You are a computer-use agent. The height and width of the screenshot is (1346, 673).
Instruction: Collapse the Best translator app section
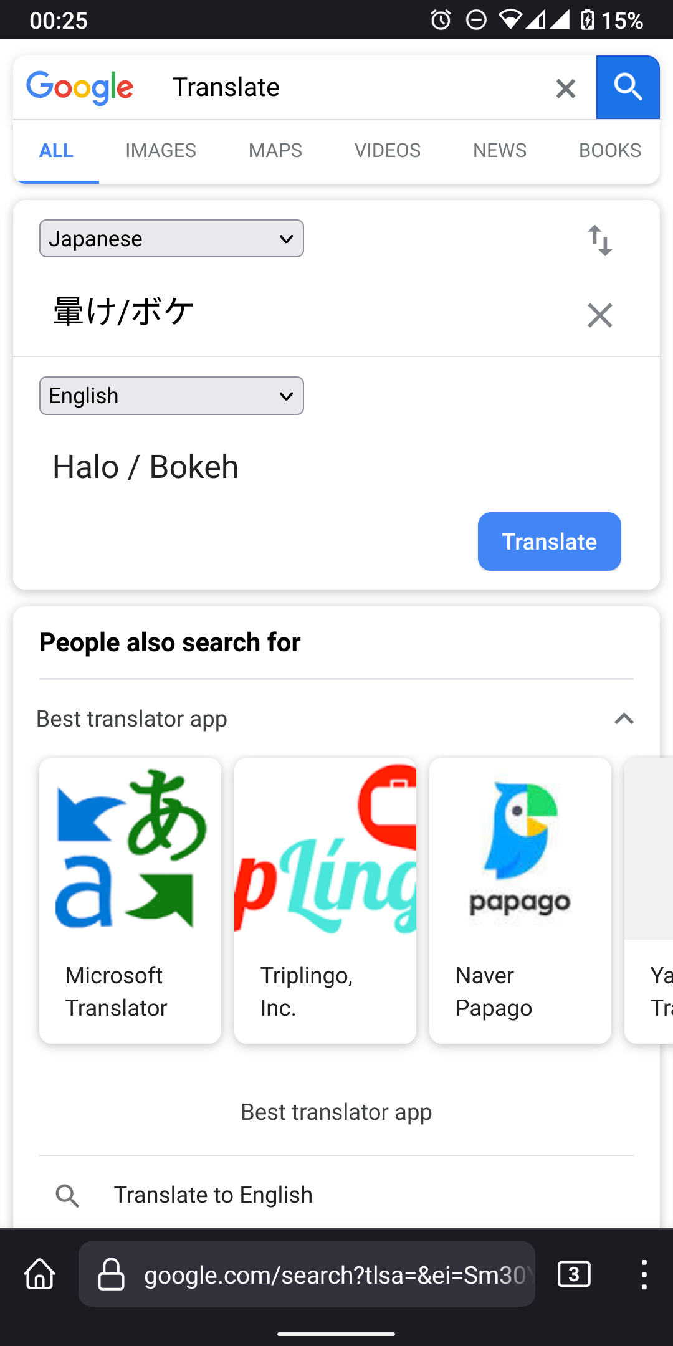(x=624, y=719)
